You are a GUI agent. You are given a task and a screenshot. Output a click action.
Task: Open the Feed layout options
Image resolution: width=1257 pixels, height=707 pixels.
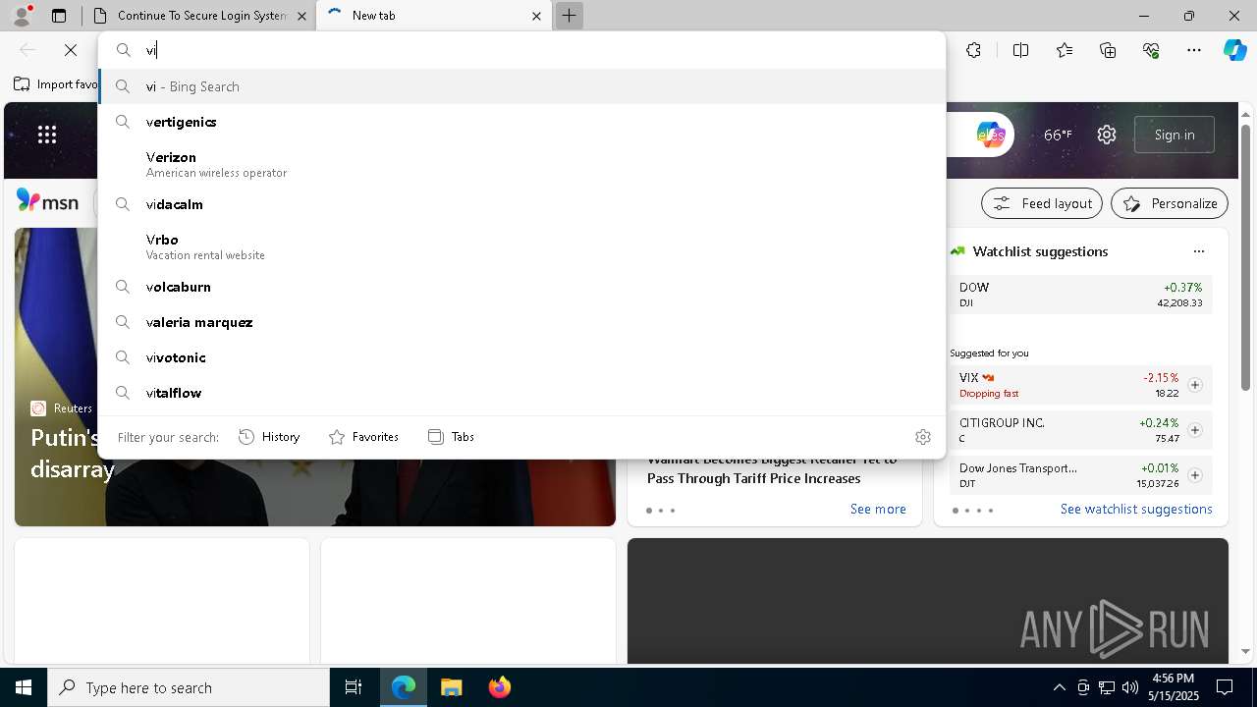click(x=1042, y=203)
